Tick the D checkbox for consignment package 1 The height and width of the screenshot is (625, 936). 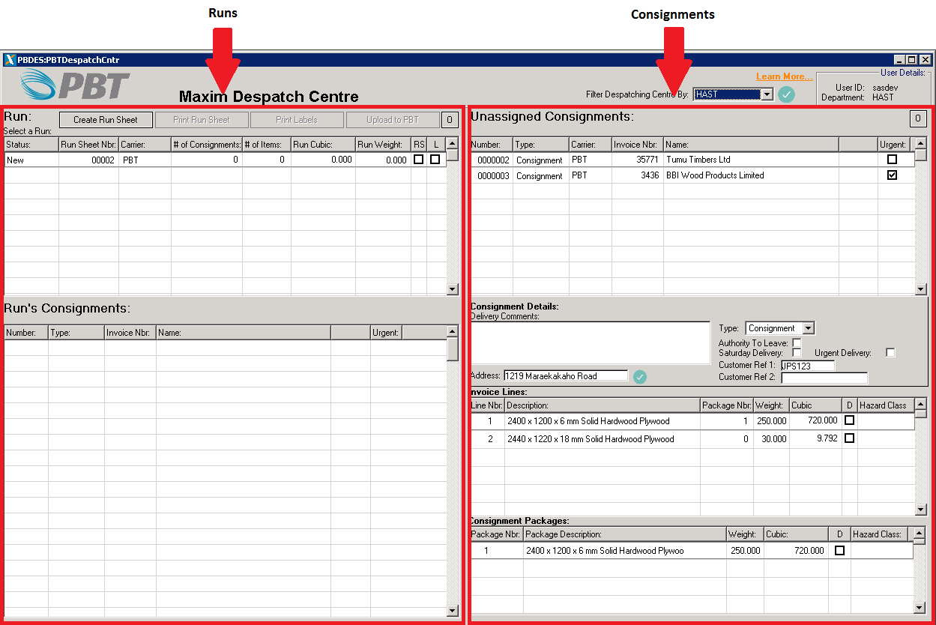tap(839, 550)
